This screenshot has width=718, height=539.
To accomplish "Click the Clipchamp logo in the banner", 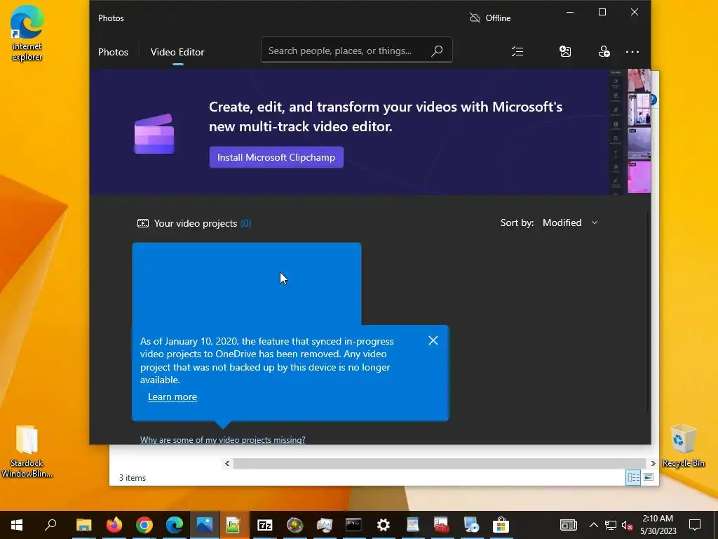I will [x=154, y=134].
